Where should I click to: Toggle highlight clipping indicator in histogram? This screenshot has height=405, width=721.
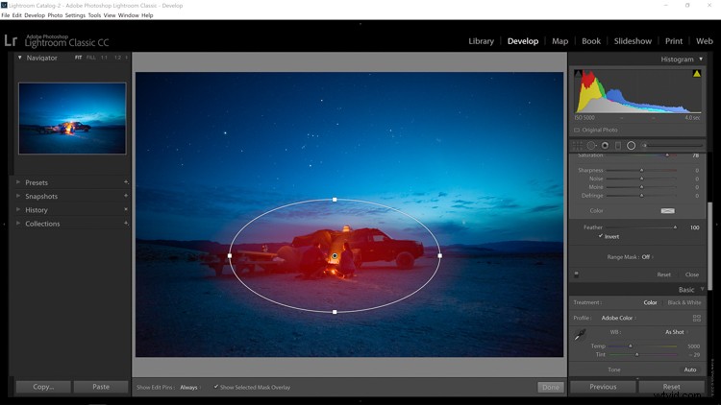(697, 74)
